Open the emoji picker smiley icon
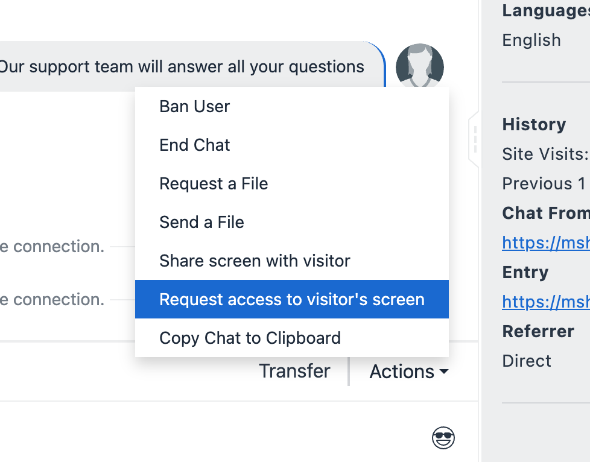The image size is (590, 462). click(x=443, y=438)
